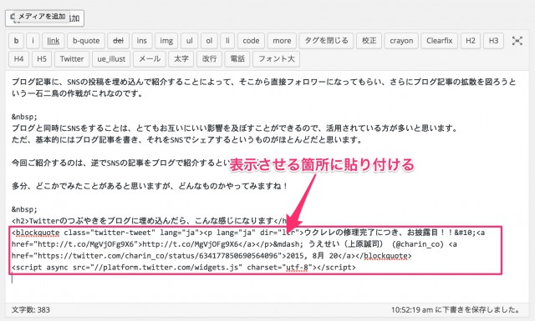Insert H2 heading tag
The height and width of the screenshot is (321, 535).
(x=470, y=41)
